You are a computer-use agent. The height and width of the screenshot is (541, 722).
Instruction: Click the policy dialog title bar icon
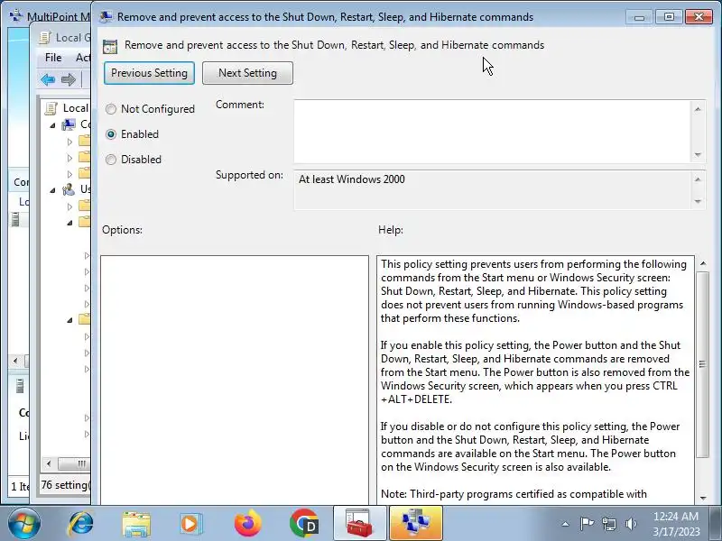point(106,16)
